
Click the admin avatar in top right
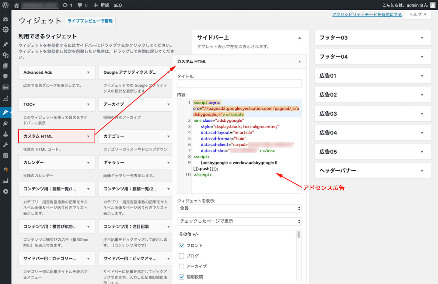tap(433, 5)
